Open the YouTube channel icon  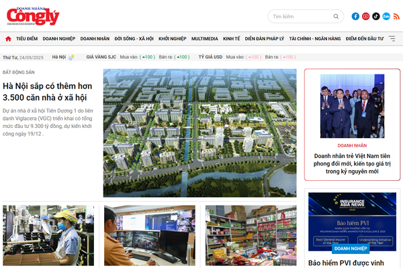point(366,16)
